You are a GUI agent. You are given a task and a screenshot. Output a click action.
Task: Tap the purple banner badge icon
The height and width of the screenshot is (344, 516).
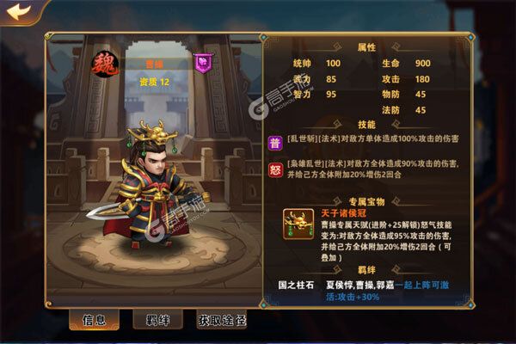click(204, 63)
